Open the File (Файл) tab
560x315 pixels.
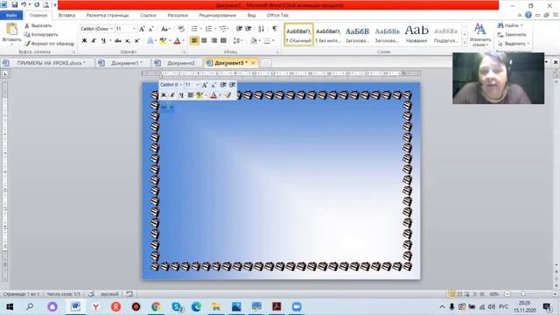(x=11, y=16)
